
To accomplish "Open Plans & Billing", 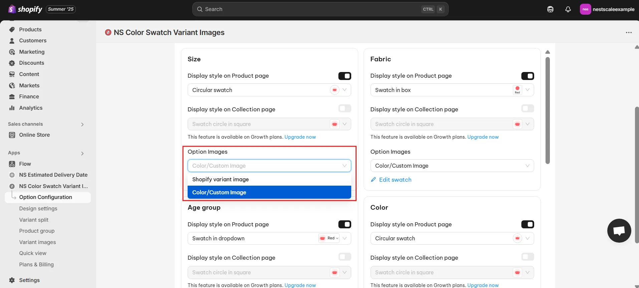I will [36, 265].
